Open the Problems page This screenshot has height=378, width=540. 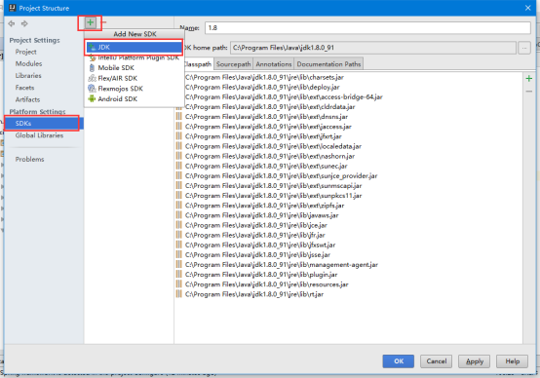click(29, 159)
